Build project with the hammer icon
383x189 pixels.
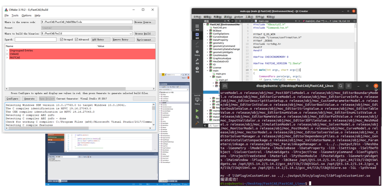click(197, 123)
